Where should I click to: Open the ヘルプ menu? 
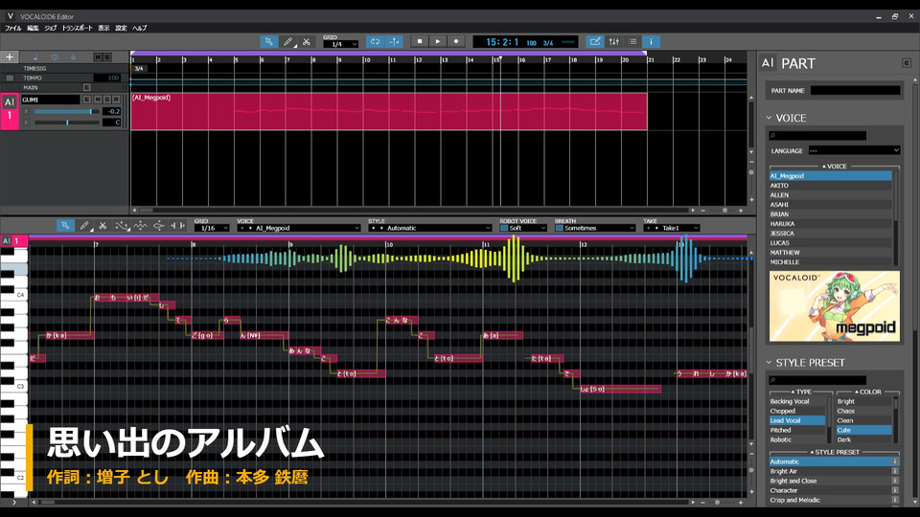(140, 28)
